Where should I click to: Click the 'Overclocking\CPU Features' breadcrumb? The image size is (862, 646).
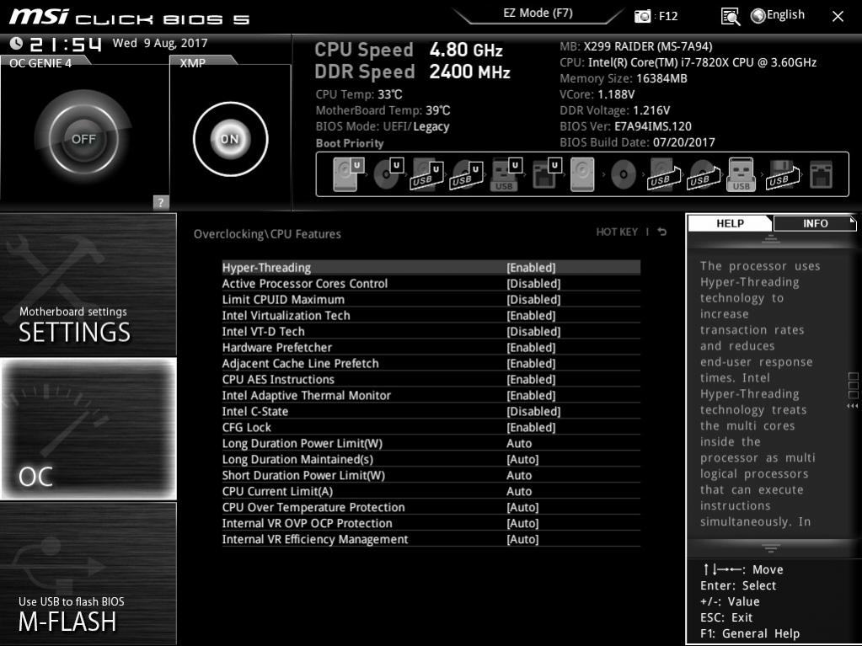coord(267,234)
